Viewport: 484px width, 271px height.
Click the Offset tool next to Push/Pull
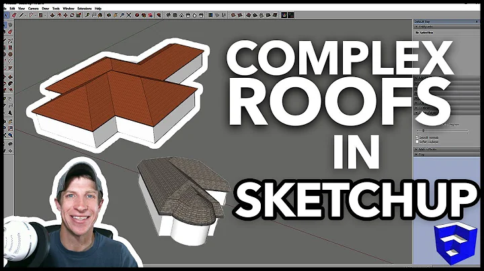[x=59, y=15]
